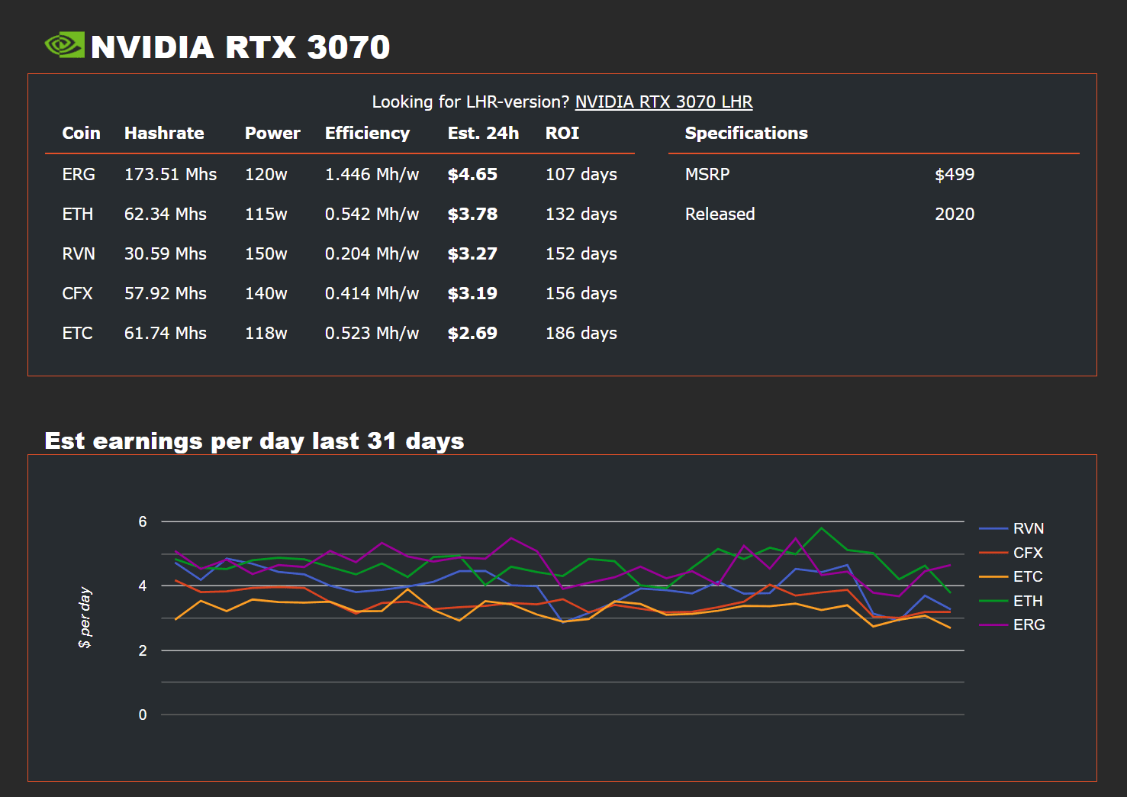
Task: Select the ETC legend entry in chart
Action: coord(1011,576)
